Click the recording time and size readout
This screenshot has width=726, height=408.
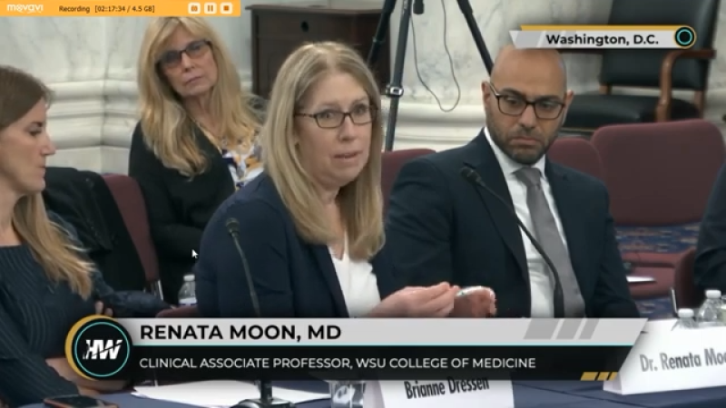click(125, 9)
